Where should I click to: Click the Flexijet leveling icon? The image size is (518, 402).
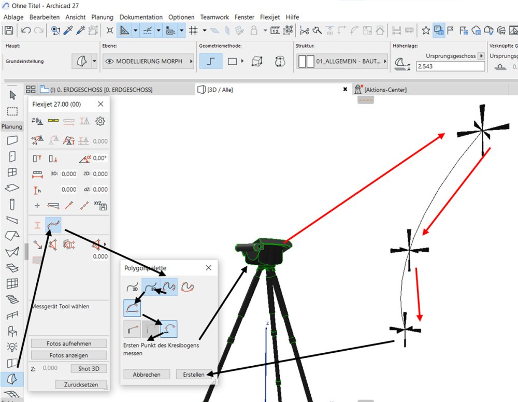(x=53, y=121)
